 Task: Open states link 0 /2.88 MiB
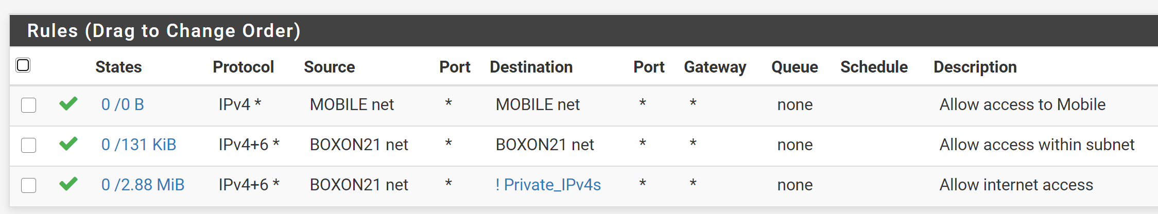coord(143,185)
